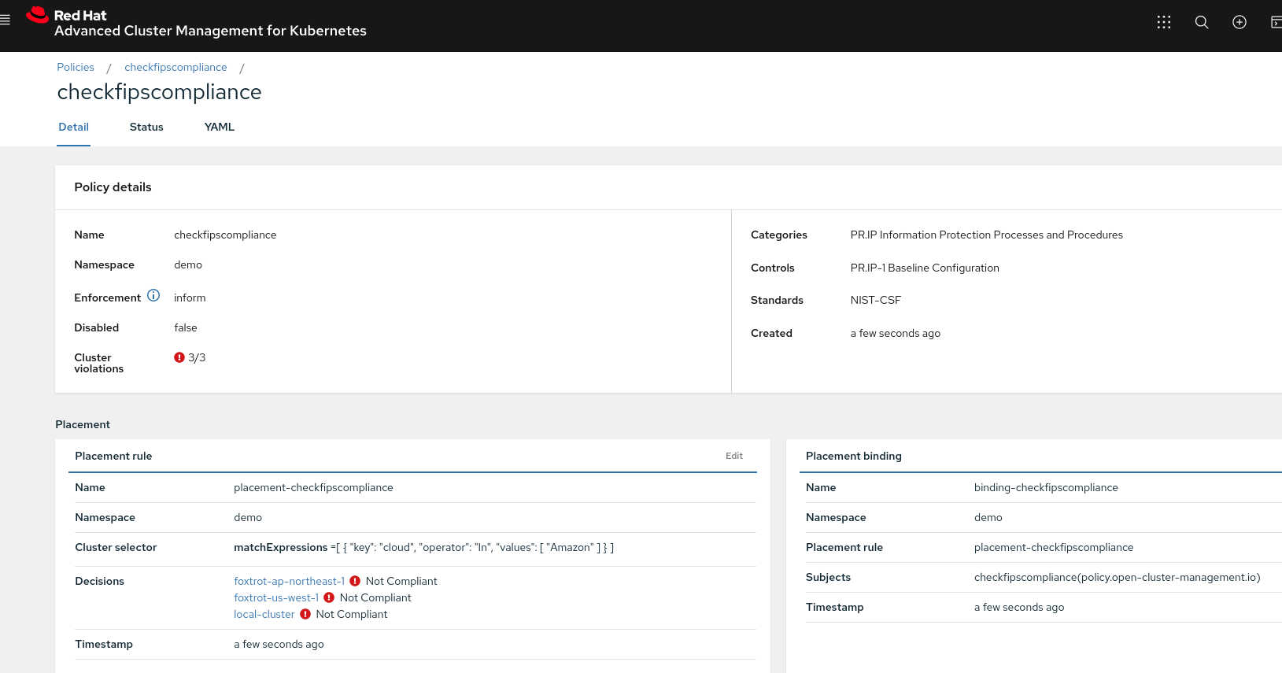Click PR.IP Information Protection categories text
The image size is (1282, 673).
tap(987, 235)
